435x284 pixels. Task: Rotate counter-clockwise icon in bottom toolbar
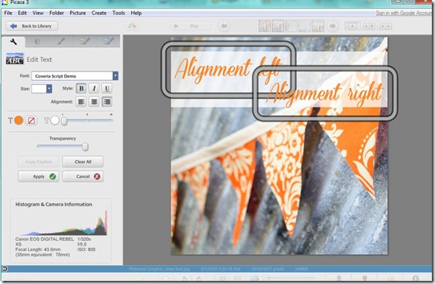(x=185, y=278)
